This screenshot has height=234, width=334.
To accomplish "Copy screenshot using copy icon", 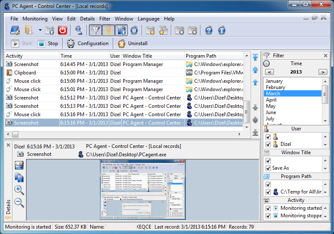I will pos(19,177).
